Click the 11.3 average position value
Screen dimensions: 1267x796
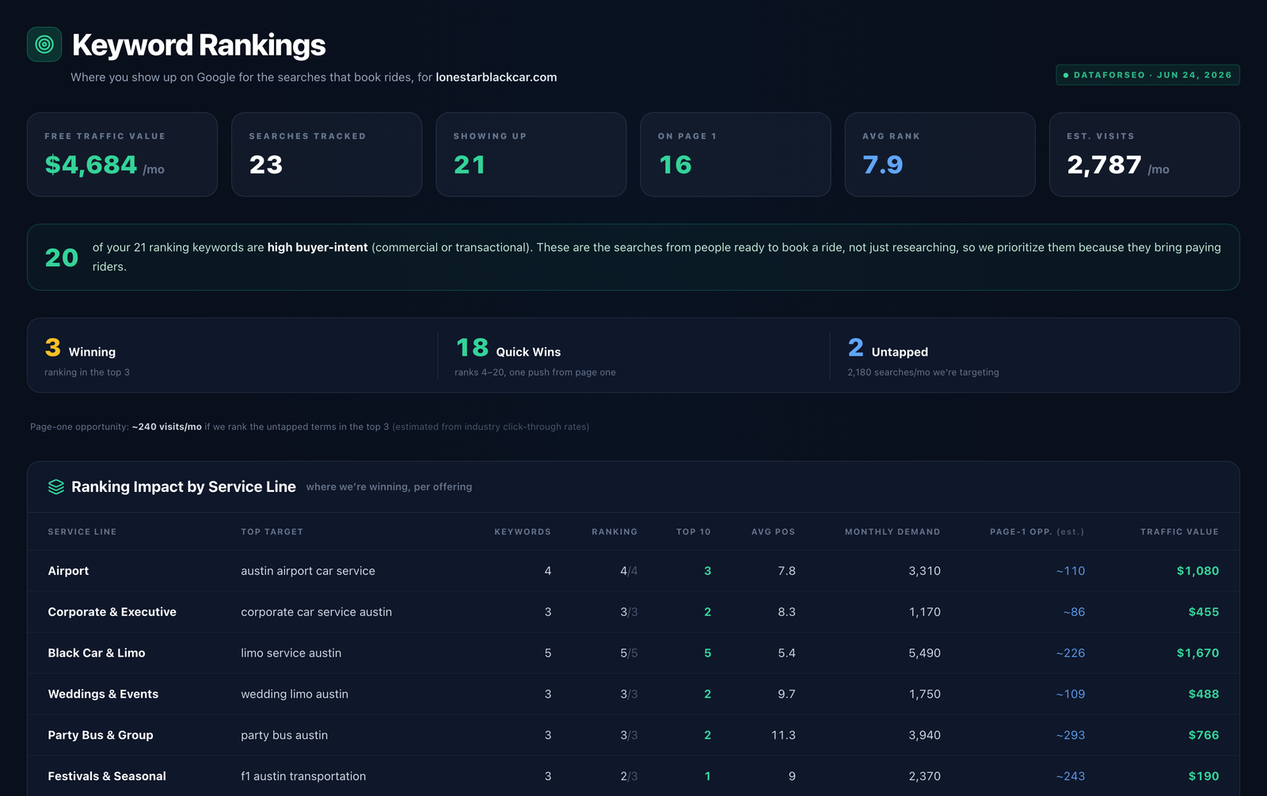coord(783,736)
